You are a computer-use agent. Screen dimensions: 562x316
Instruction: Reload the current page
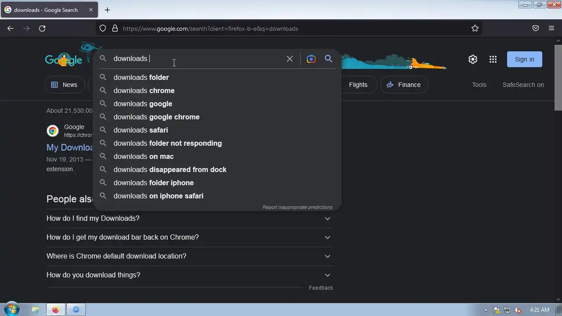(42, 29)
